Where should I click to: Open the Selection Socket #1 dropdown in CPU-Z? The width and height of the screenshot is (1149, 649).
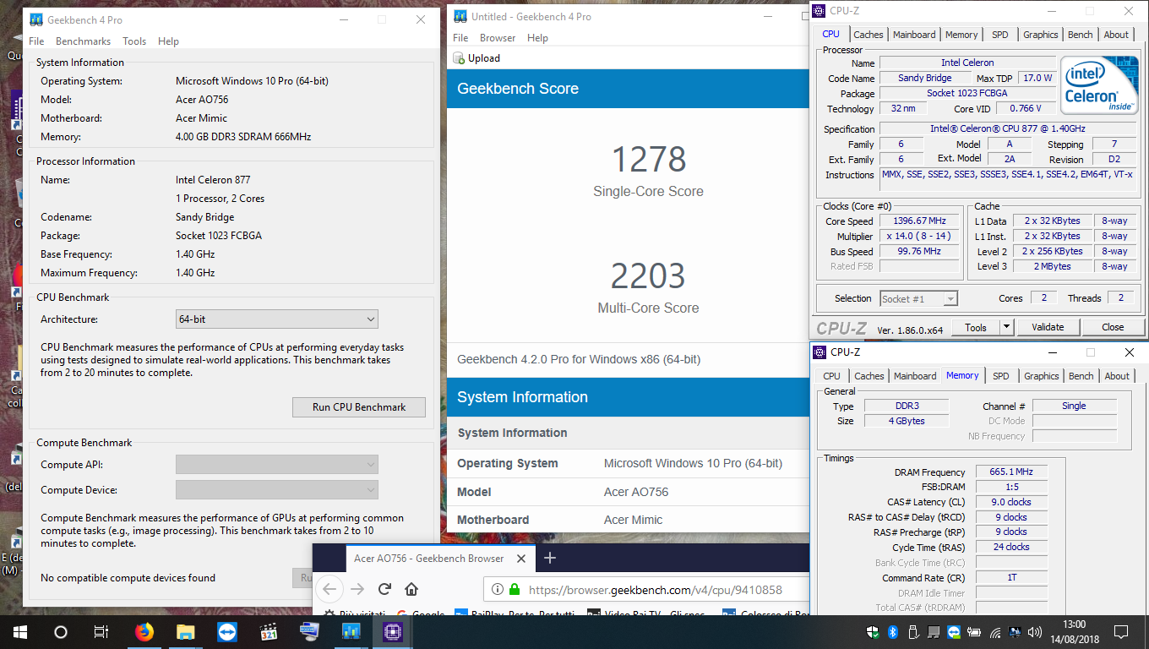click(918, 298)
